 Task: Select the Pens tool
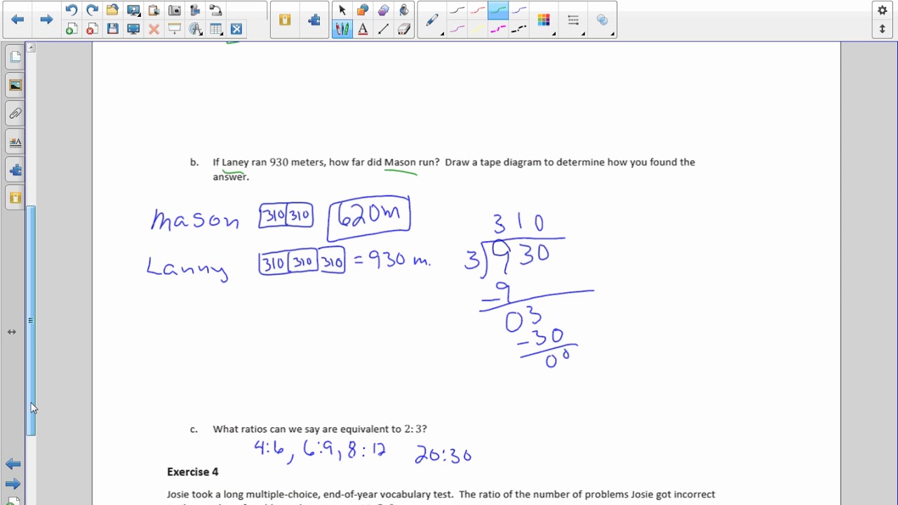tap(342, 29)
